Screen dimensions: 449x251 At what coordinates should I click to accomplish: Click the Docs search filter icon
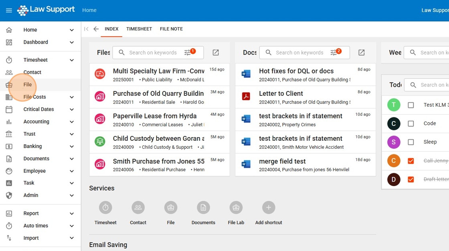(x=334, y=53)
